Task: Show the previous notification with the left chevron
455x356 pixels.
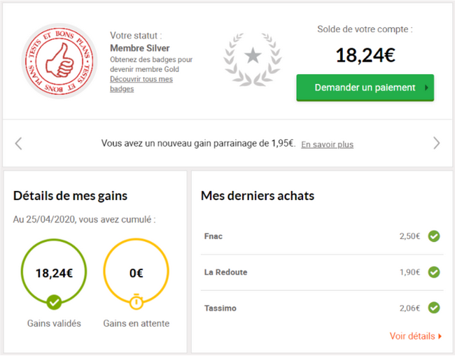Action: 19,143
